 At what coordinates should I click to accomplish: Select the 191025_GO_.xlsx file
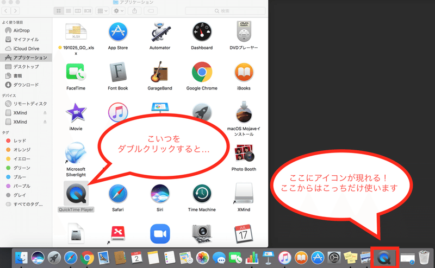[76, 31]
